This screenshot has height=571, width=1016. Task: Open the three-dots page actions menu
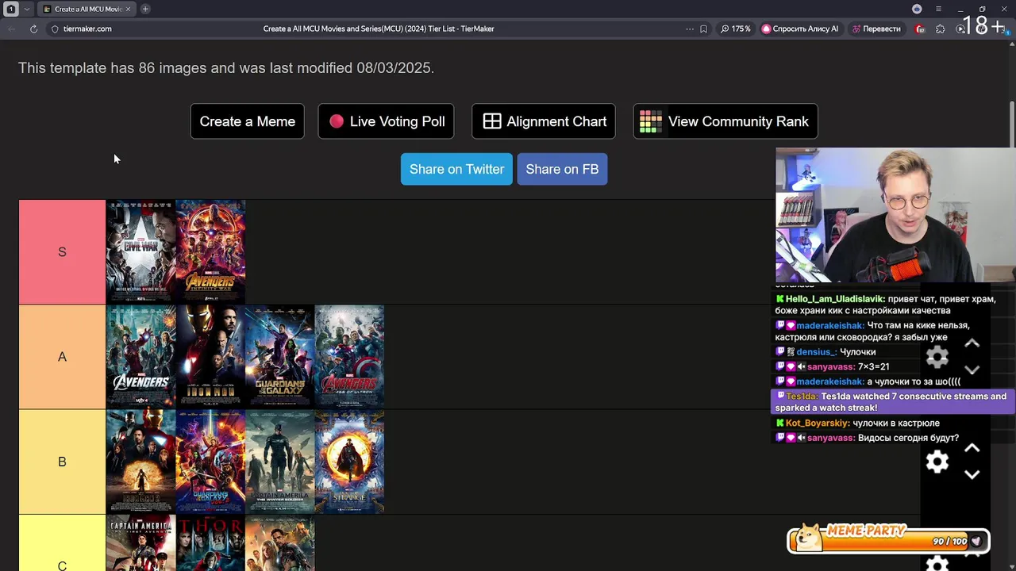[690, 29]
